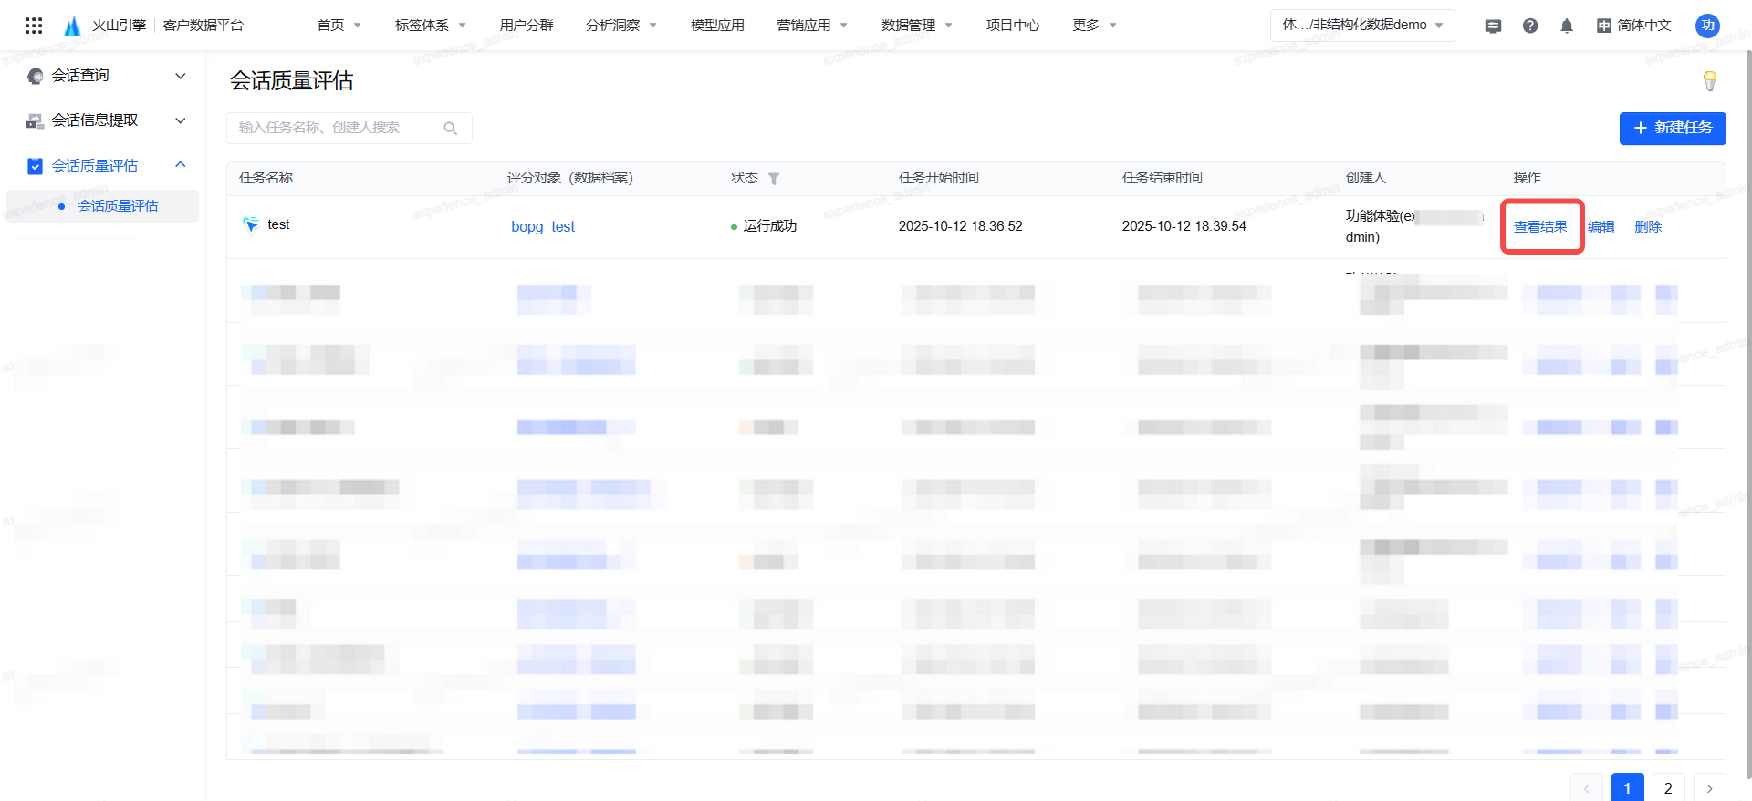Click the 任务名称 column header
This screenshot has width=1752, height=801.
point(266,178)
